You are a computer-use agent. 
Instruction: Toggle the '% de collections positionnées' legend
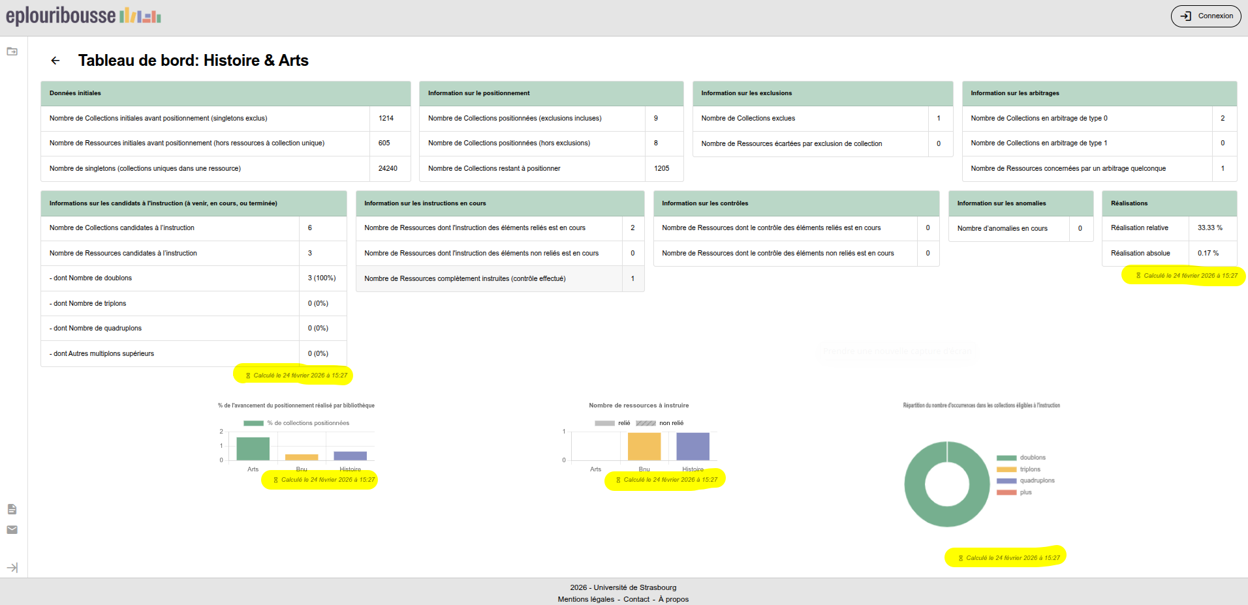296,423
